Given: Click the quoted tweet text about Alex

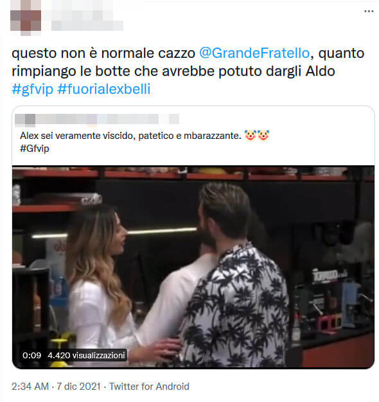Looking at the screenshot, I should tap(130, 136).
